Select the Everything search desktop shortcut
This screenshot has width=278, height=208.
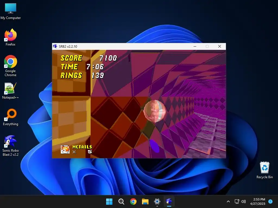click(11, 117)
